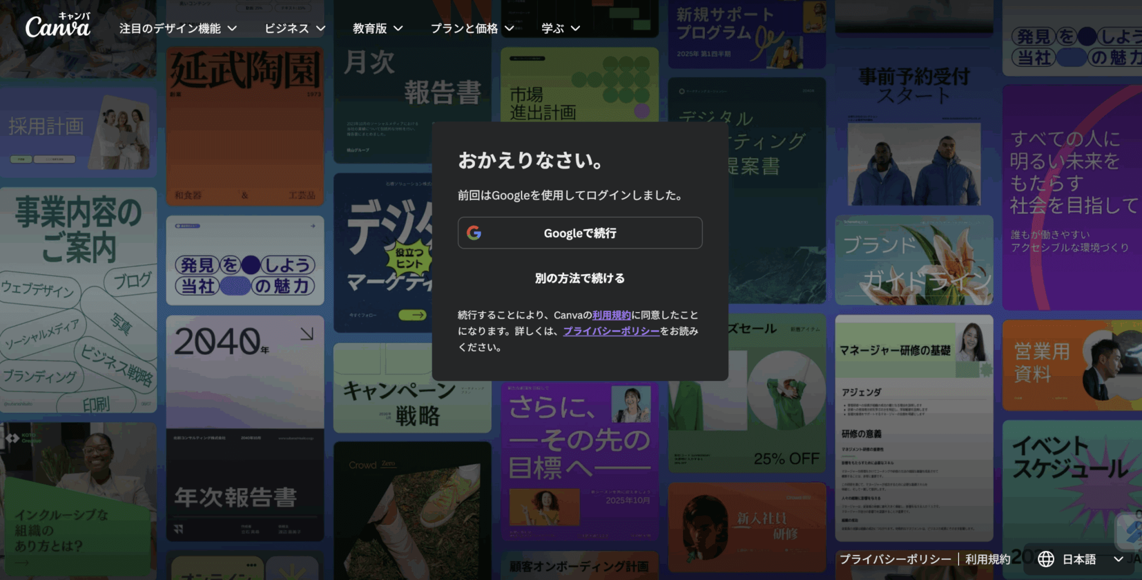Select the 2040年 年次報告書 template
1142x580 pixels.
click(245, 428)
